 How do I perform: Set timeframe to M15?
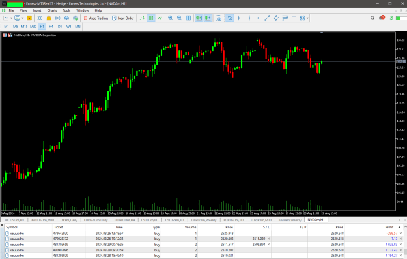pyautogui.click(x=24, y=27)
